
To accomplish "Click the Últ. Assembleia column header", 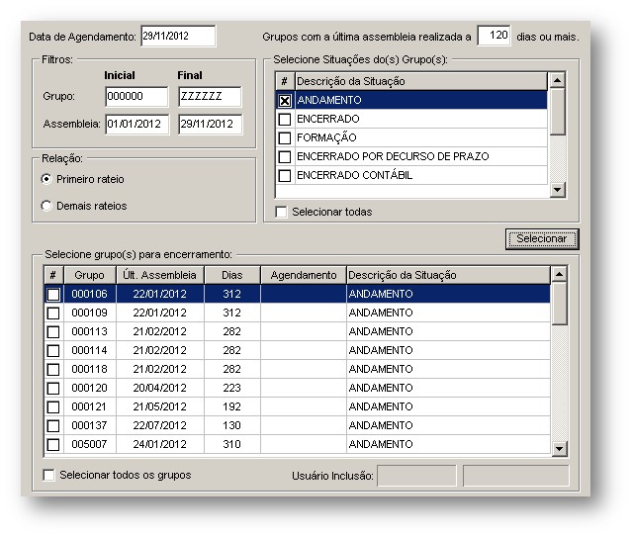I will pos(160,275).
